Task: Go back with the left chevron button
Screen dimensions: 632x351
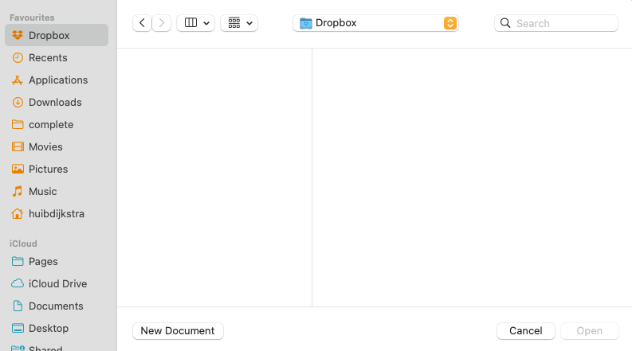Action: pos(142,23)
